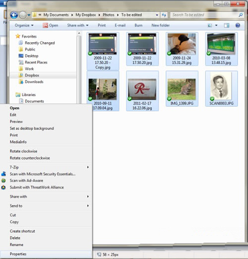
Task: Select thumbnail 'SCAN0003.JPG'
Action: click(x=221, y=89)
